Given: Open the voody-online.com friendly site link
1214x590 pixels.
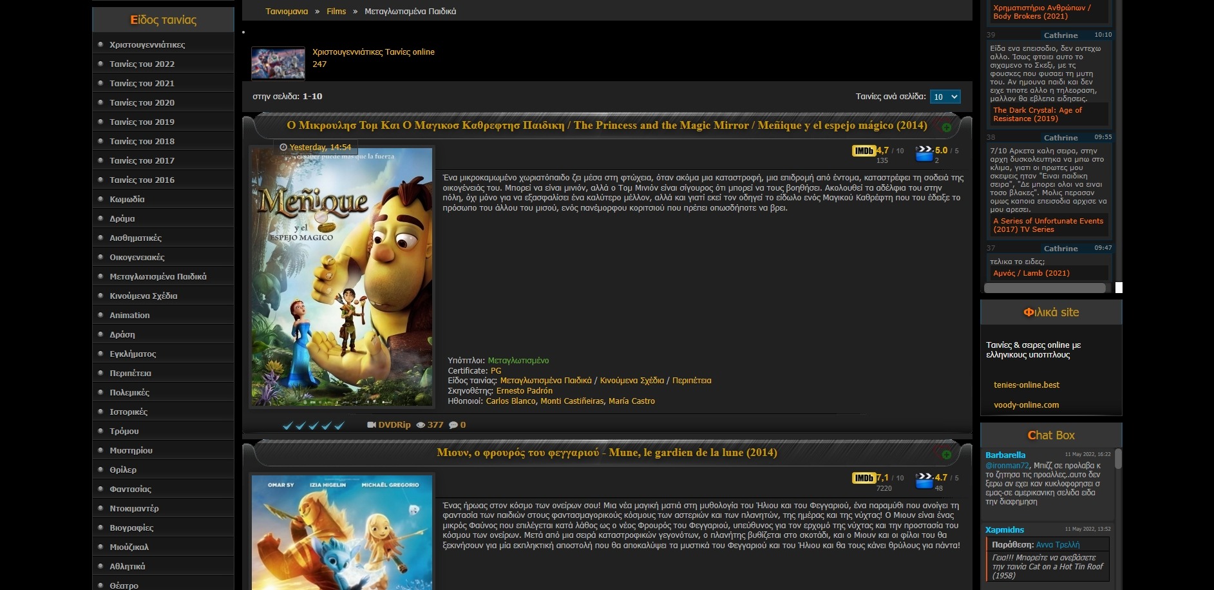Looking at the screenshot, I should coord(1026,405).
